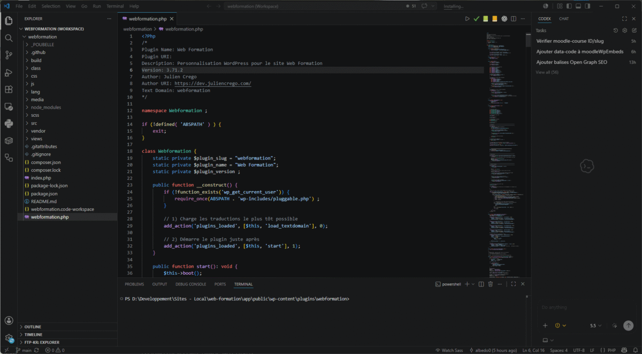Click the Do anything Codex input
The height and width of the screenshot is (354, 642).
click(x=586, y=307)
